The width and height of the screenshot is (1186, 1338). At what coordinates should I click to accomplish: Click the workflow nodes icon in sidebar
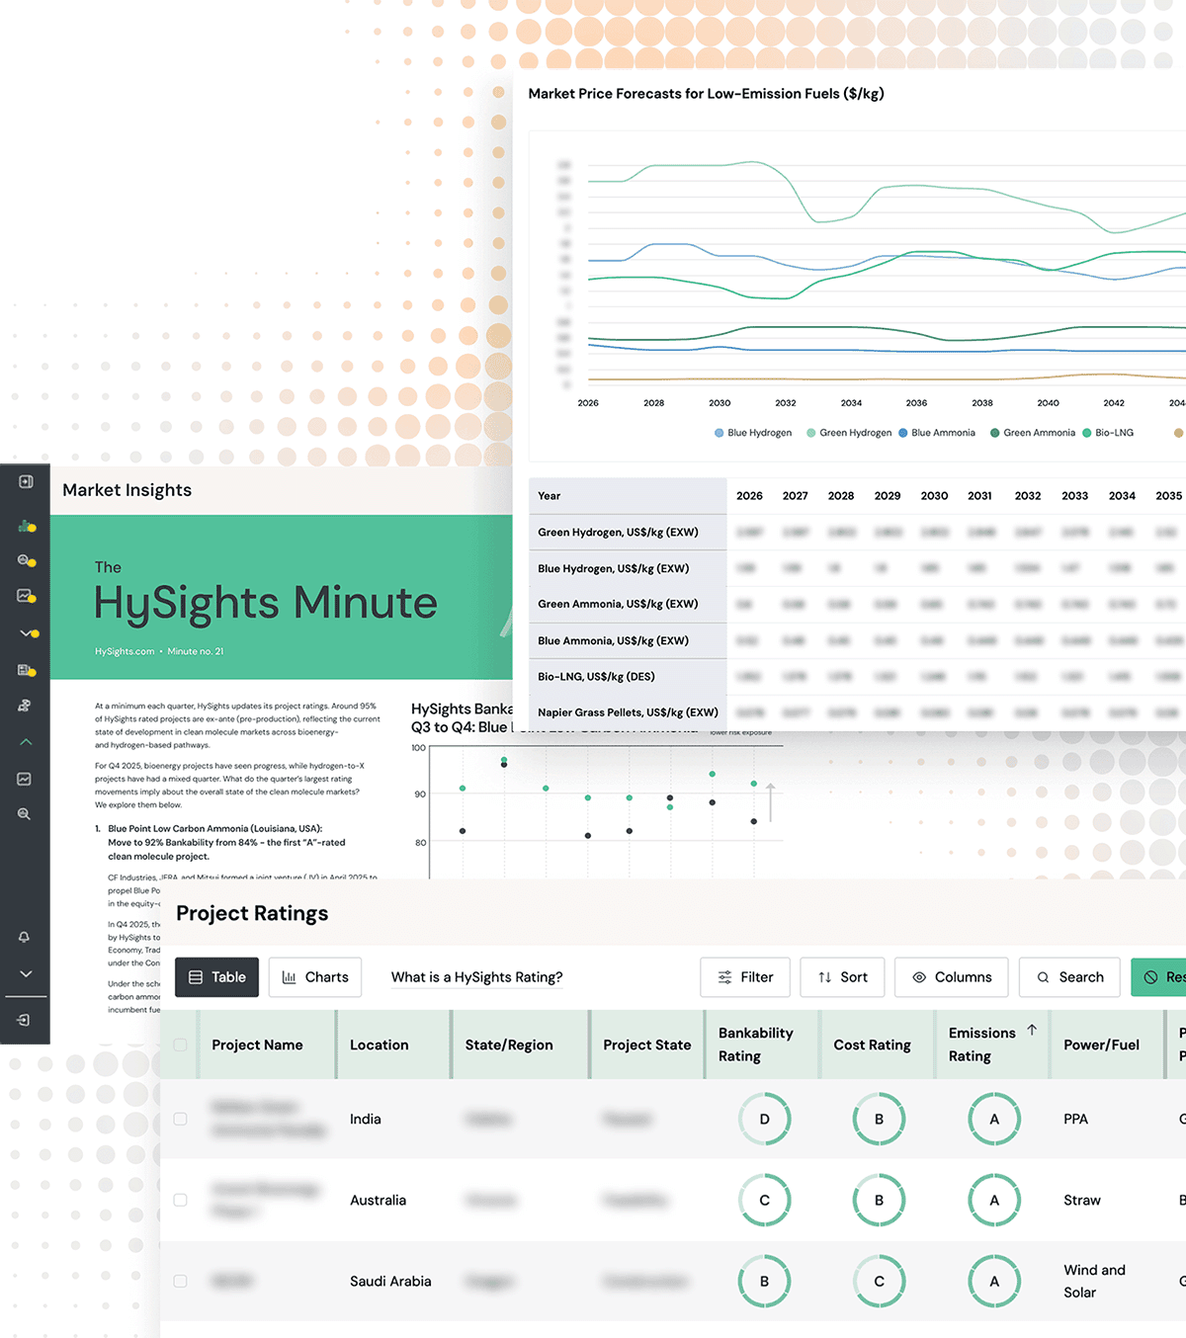(x=25, y=706)
